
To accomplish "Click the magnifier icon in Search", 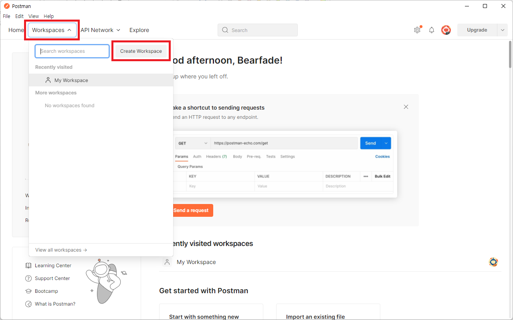I will point(225,30).
